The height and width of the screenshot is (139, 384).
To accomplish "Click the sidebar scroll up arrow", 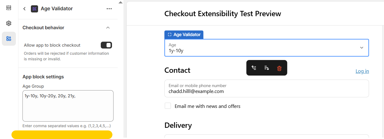I will pos(121,2).
